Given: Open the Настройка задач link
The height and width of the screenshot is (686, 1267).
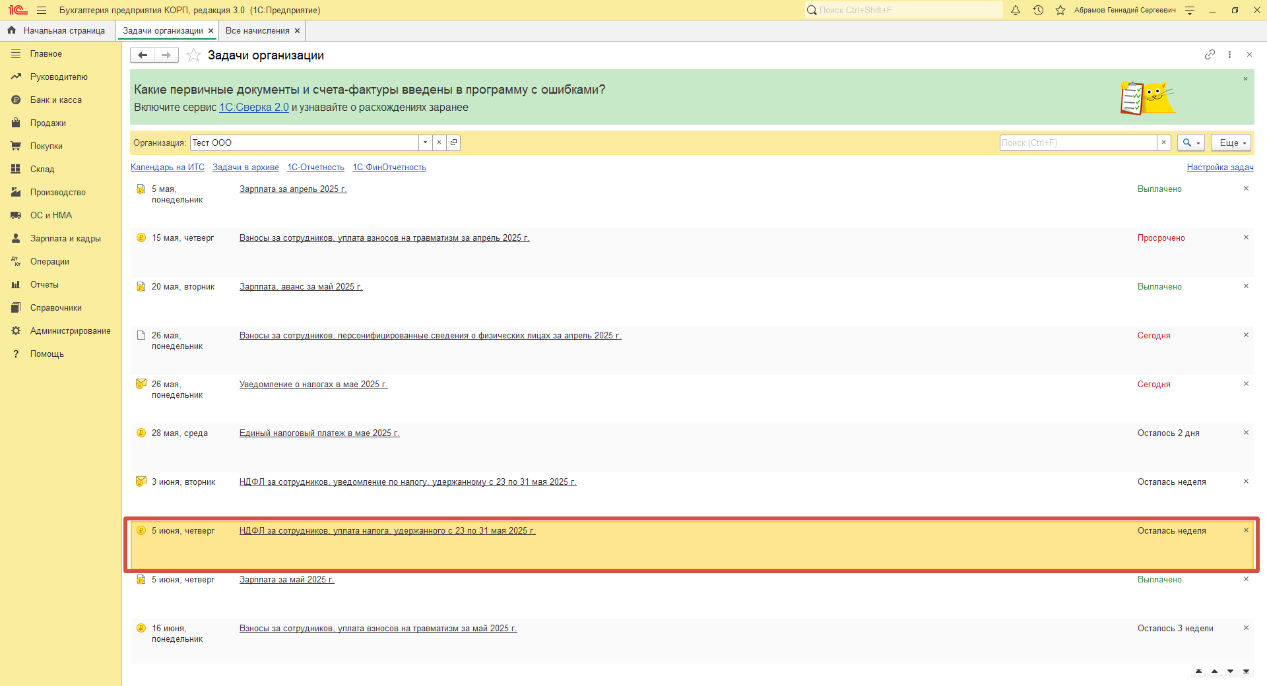Looking at the screenshot, I should click(1219, 168).
